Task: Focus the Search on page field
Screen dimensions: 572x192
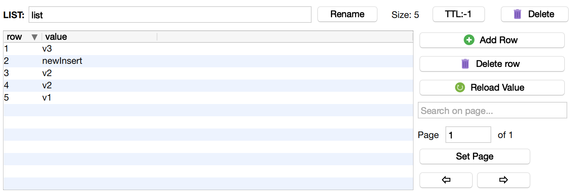Action: [x=492, y=111]
